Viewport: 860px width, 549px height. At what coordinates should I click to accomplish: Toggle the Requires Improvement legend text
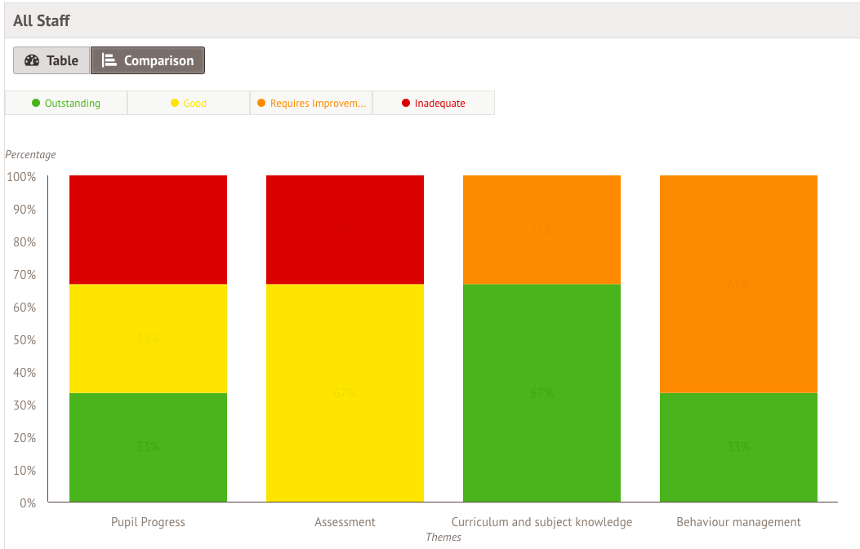[x=318, y=104]
